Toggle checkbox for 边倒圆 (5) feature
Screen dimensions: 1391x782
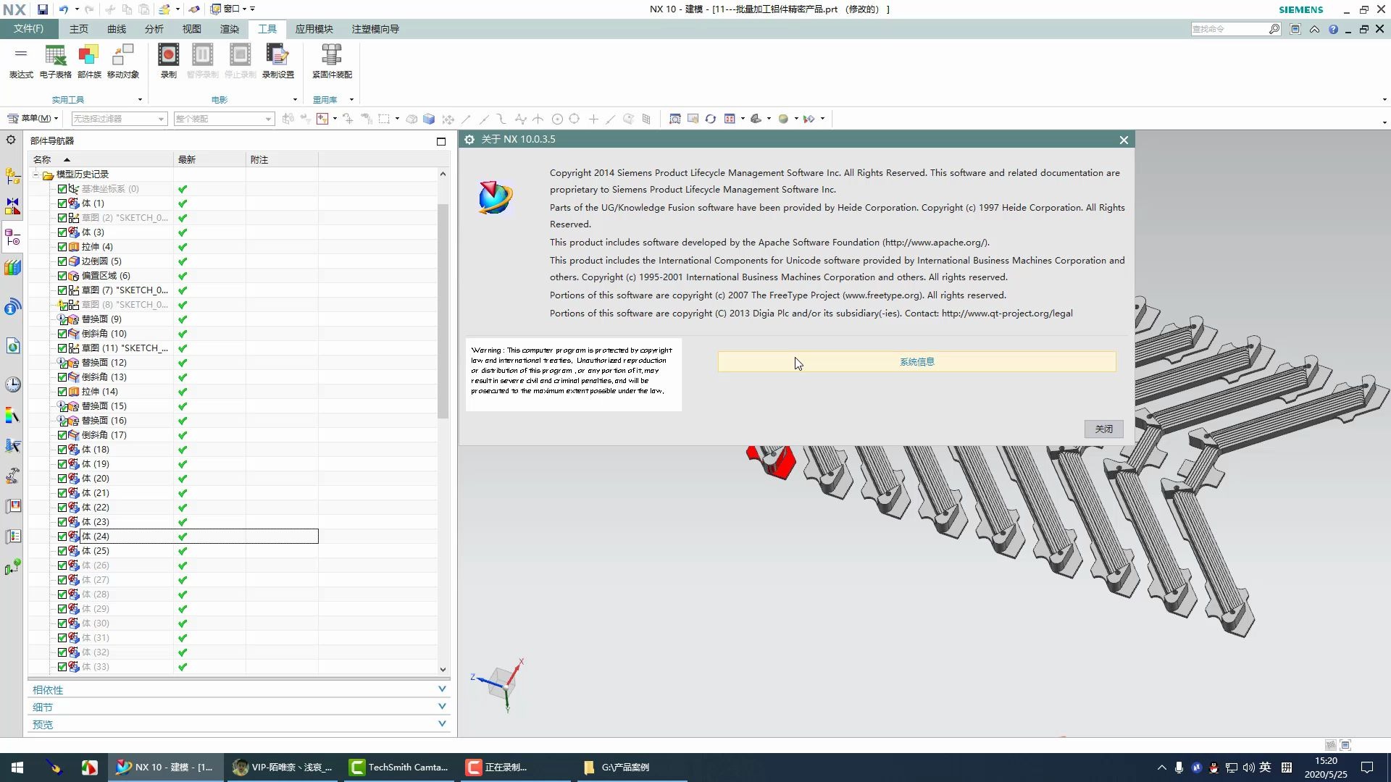(62, 261)
